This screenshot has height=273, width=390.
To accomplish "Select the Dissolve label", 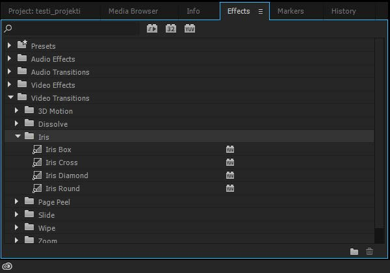I will (x=53, y=124).
